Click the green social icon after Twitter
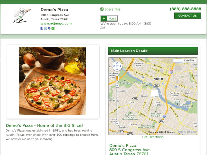Screen dimensions: 207x155 point(53,28)
